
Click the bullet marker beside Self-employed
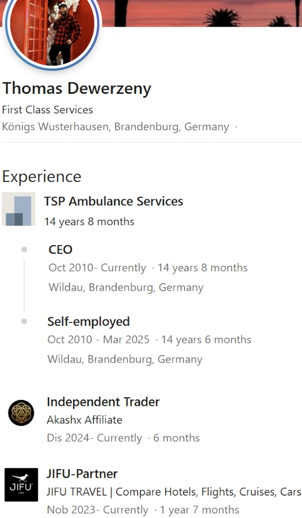(24, 321)
